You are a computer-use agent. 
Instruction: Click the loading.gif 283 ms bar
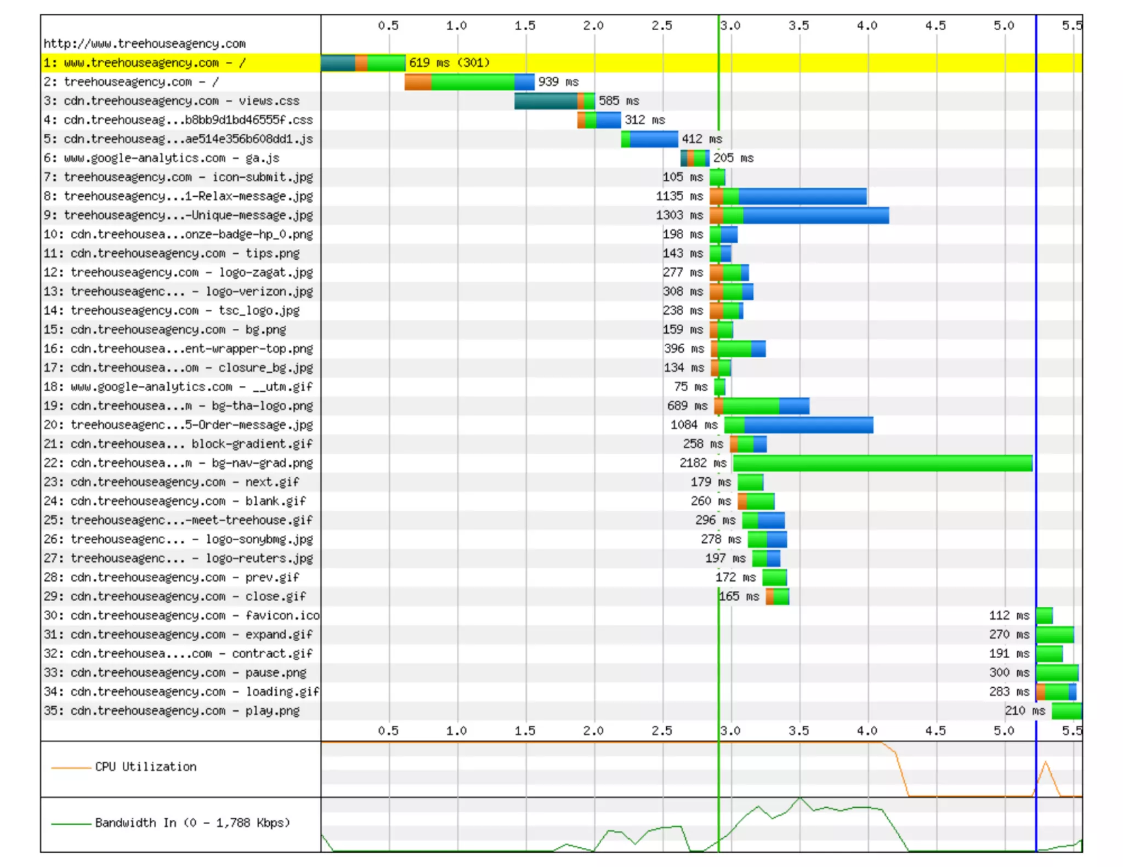(x=1056, y=692)
